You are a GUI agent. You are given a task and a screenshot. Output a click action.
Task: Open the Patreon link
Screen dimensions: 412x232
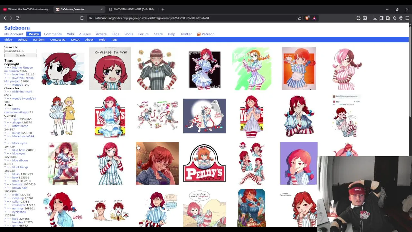click(x=206, y=34)
